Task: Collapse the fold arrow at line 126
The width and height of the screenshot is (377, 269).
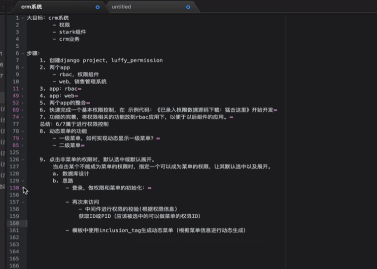Action: (23, 160)
